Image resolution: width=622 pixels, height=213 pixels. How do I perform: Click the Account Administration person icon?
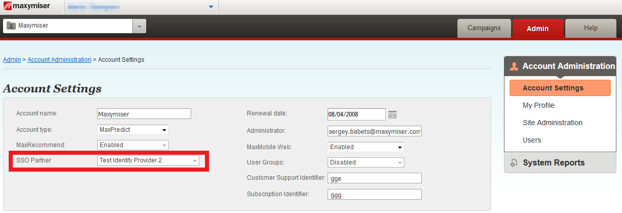pyautogui.click(x=514, y=66)
